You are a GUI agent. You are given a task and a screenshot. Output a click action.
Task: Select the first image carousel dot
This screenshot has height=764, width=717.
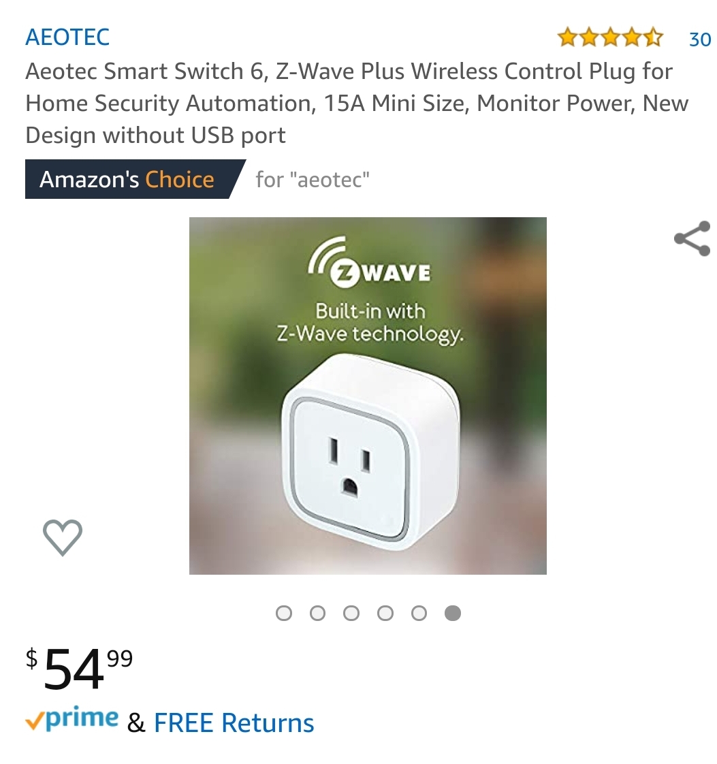point(283,612)
